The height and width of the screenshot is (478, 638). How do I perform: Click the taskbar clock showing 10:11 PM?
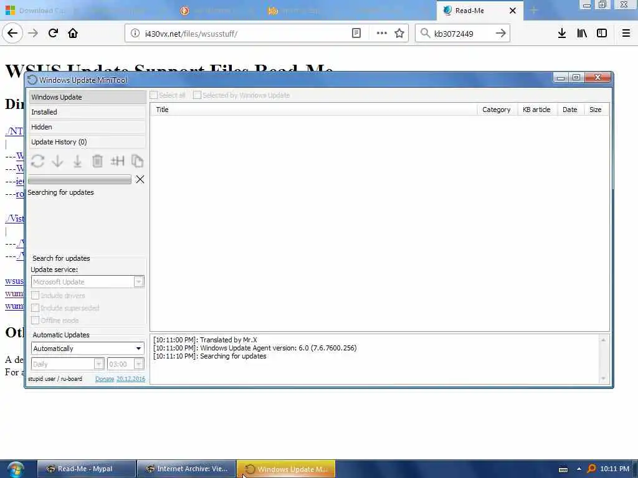click(x=614, y=469)
